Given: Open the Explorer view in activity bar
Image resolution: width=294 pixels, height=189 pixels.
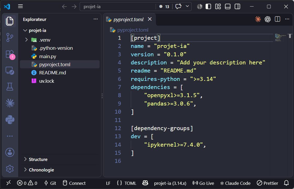Looking at the screenshot, I should click(x=10, y=21).
